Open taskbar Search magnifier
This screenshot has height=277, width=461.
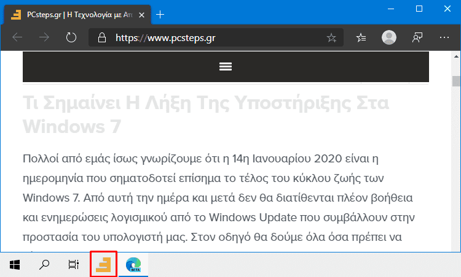tap(44, 265)
